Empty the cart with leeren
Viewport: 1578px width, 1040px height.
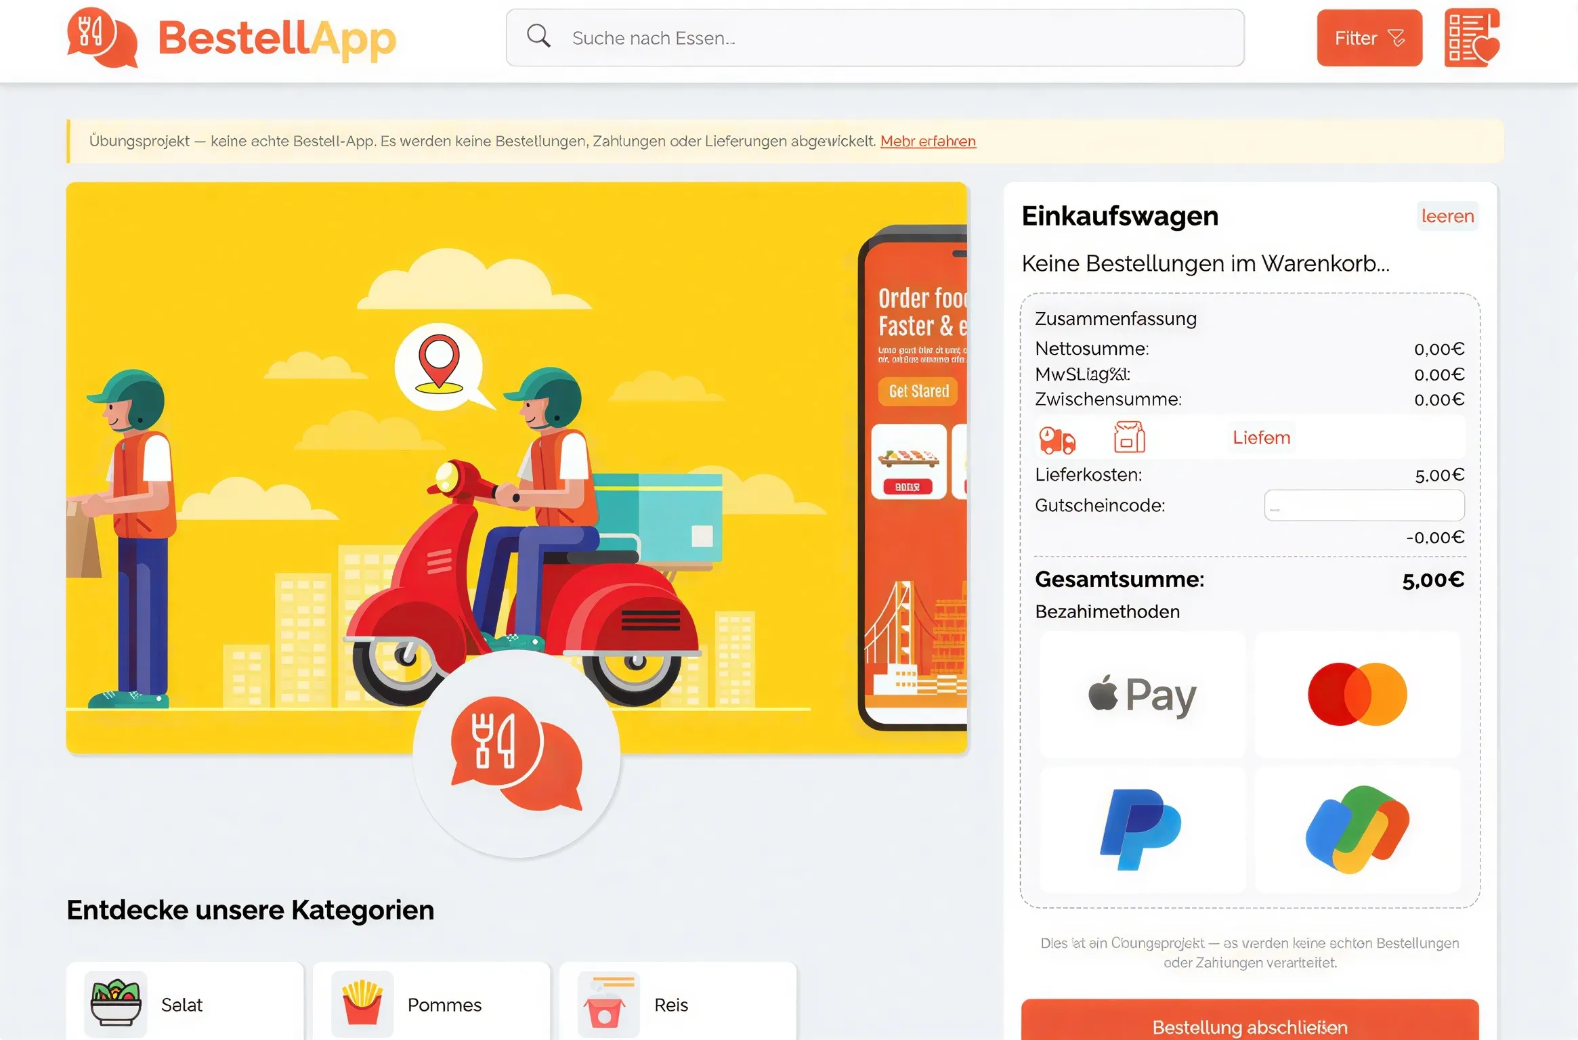(1447, 216)
